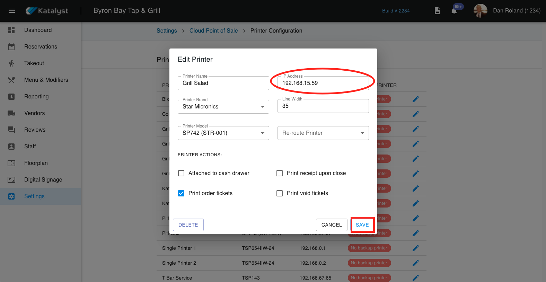
Task: Uncheck Print order tickets
Action: click(181, 193)
